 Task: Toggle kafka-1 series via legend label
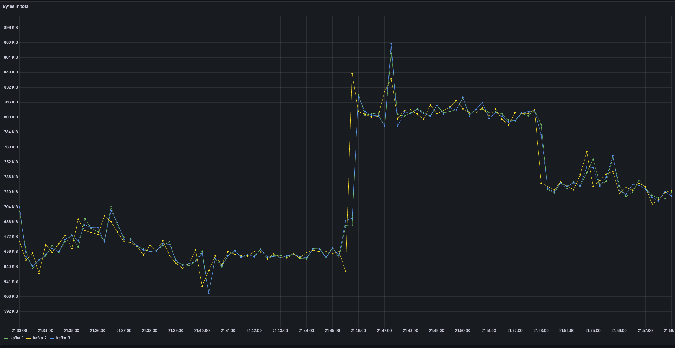pos(17,338)
